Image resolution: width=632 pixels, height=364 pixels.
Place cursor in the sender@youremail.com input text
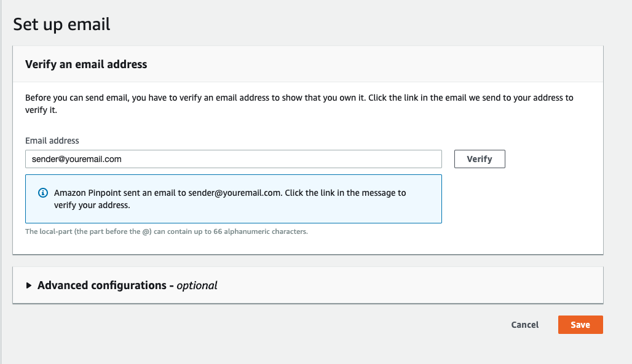(x=77, y=159)
